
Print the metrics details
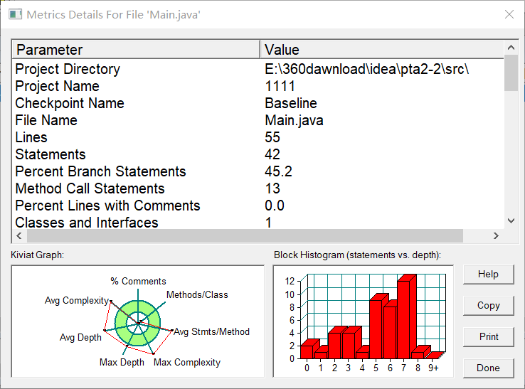pos(488,336)
